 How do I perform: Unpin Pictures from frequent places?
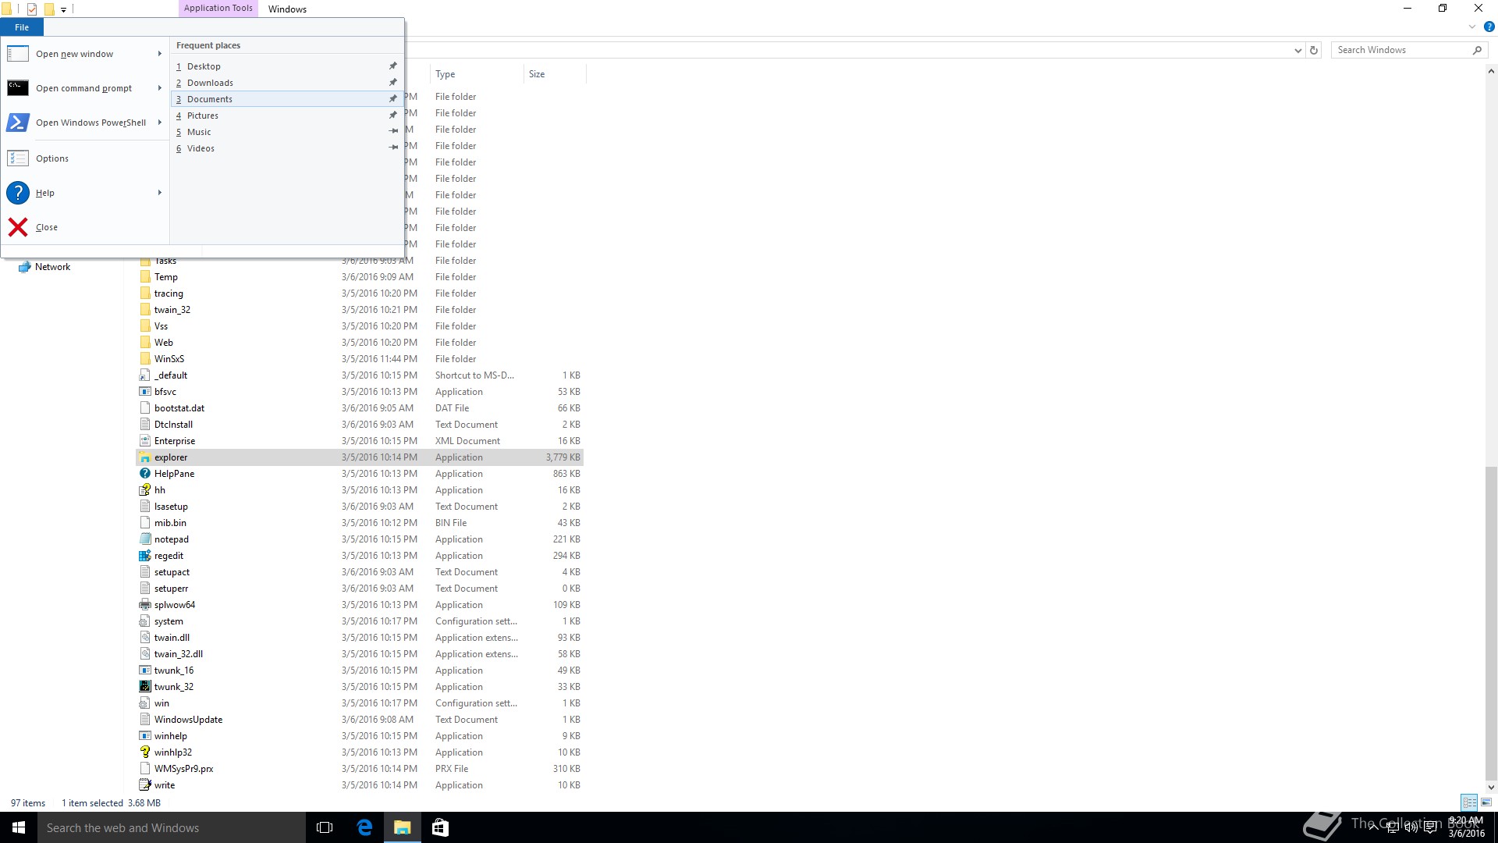point(393,116)
